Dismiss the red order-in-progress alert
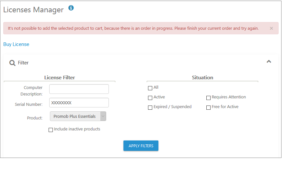 pyautogui.click(x=271, y=28)
